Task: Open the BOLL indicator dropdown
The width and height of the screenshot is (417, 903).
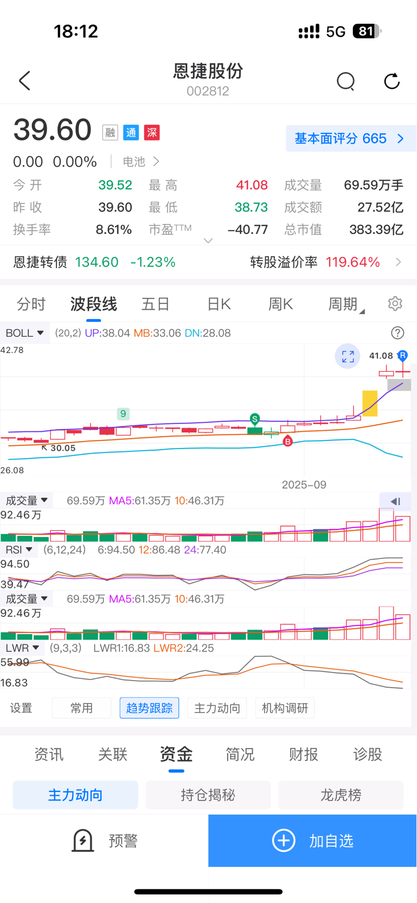Action: pos(24,332)
